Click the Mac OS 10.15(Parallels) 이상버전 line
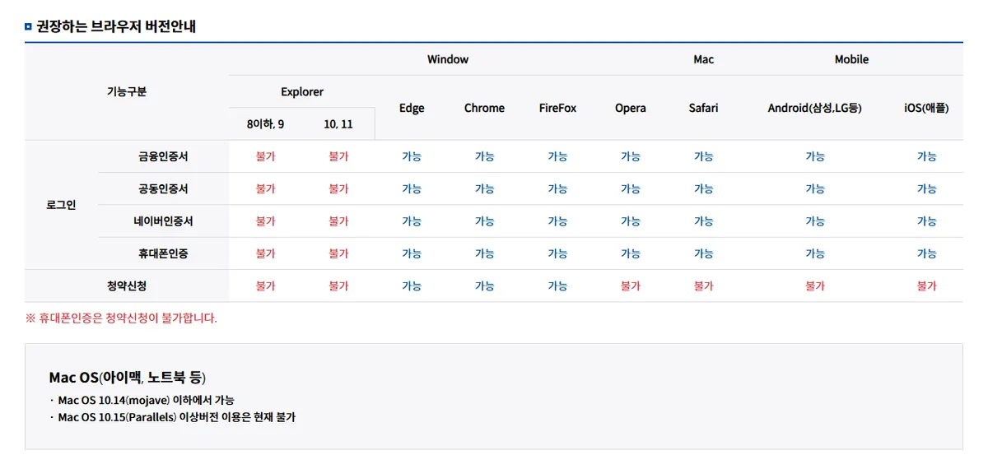 tap(172, 417)
